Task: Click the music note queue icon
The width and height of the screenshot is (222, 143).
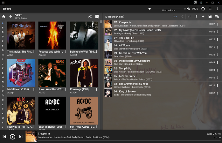Action: point(196,17)
